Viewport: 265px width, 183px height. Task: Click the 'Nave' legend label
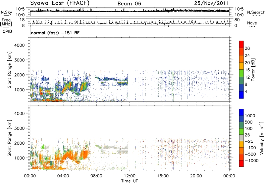[252, 23]
